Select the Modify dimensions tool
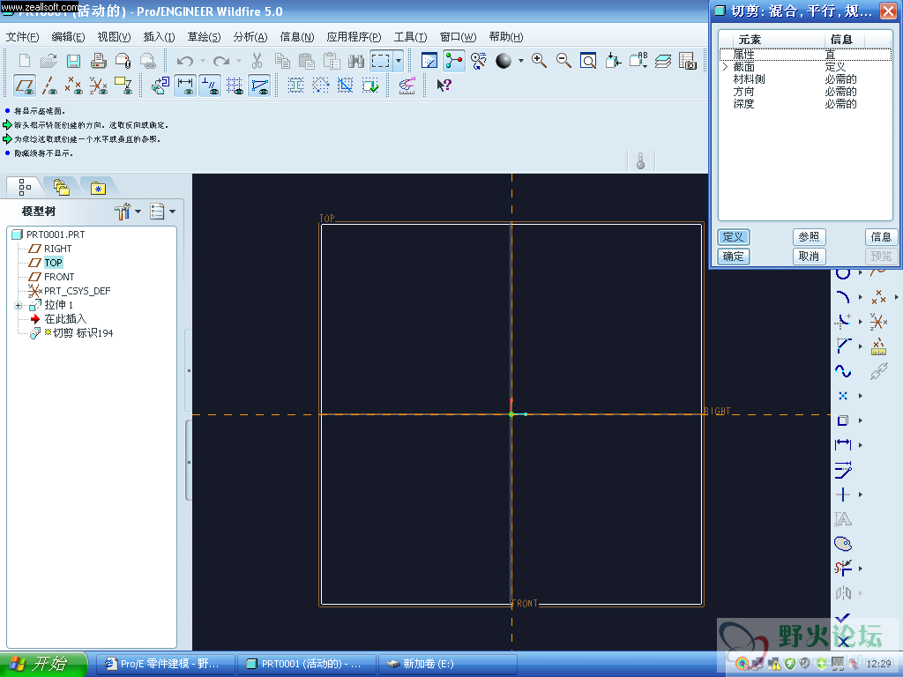903x677 pixels. pos(842,470)
